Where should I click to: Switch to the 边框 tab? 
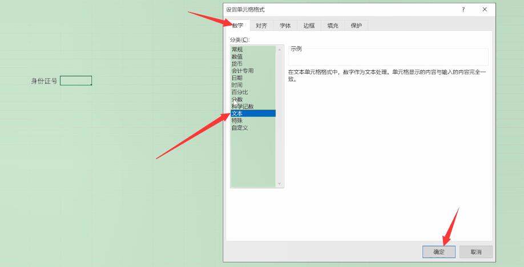[309, 26]
